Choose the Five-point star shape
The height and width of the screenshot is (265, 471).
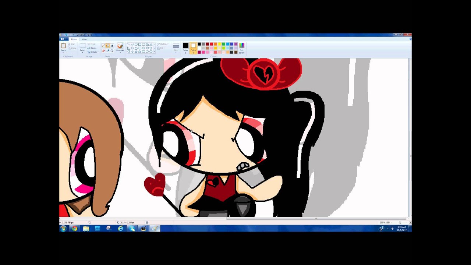(x=136, y=52)
